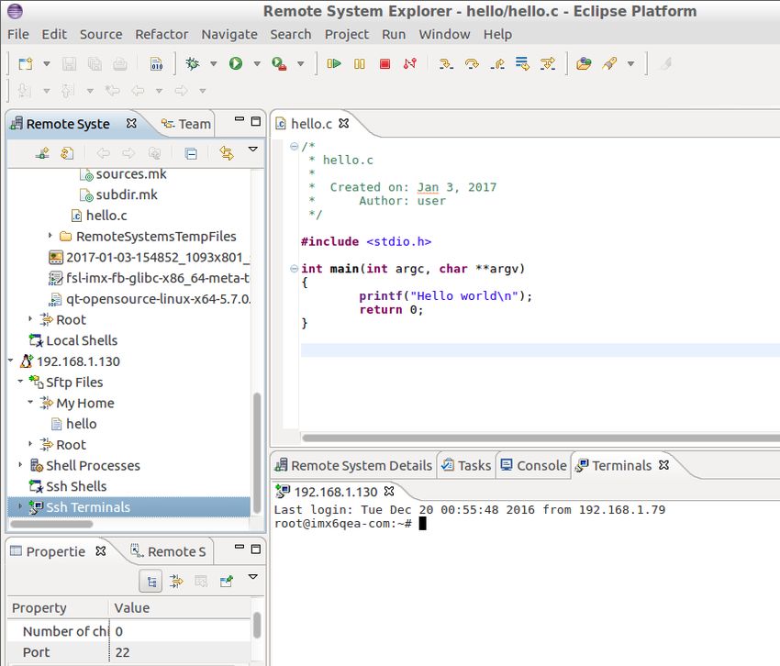Click the Build All binary icon
This screenshot has height=666, width=780.
[x=157, y=63]
